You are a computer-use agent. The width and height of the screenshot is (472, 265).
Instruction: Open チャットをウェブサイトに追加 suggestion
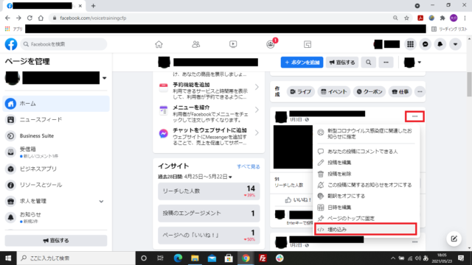209,136
